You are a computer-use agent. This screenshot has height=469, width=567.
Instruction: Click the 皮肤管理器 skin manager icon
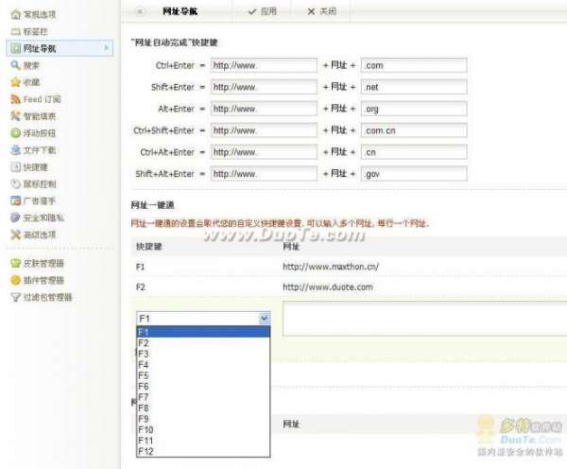15,263
